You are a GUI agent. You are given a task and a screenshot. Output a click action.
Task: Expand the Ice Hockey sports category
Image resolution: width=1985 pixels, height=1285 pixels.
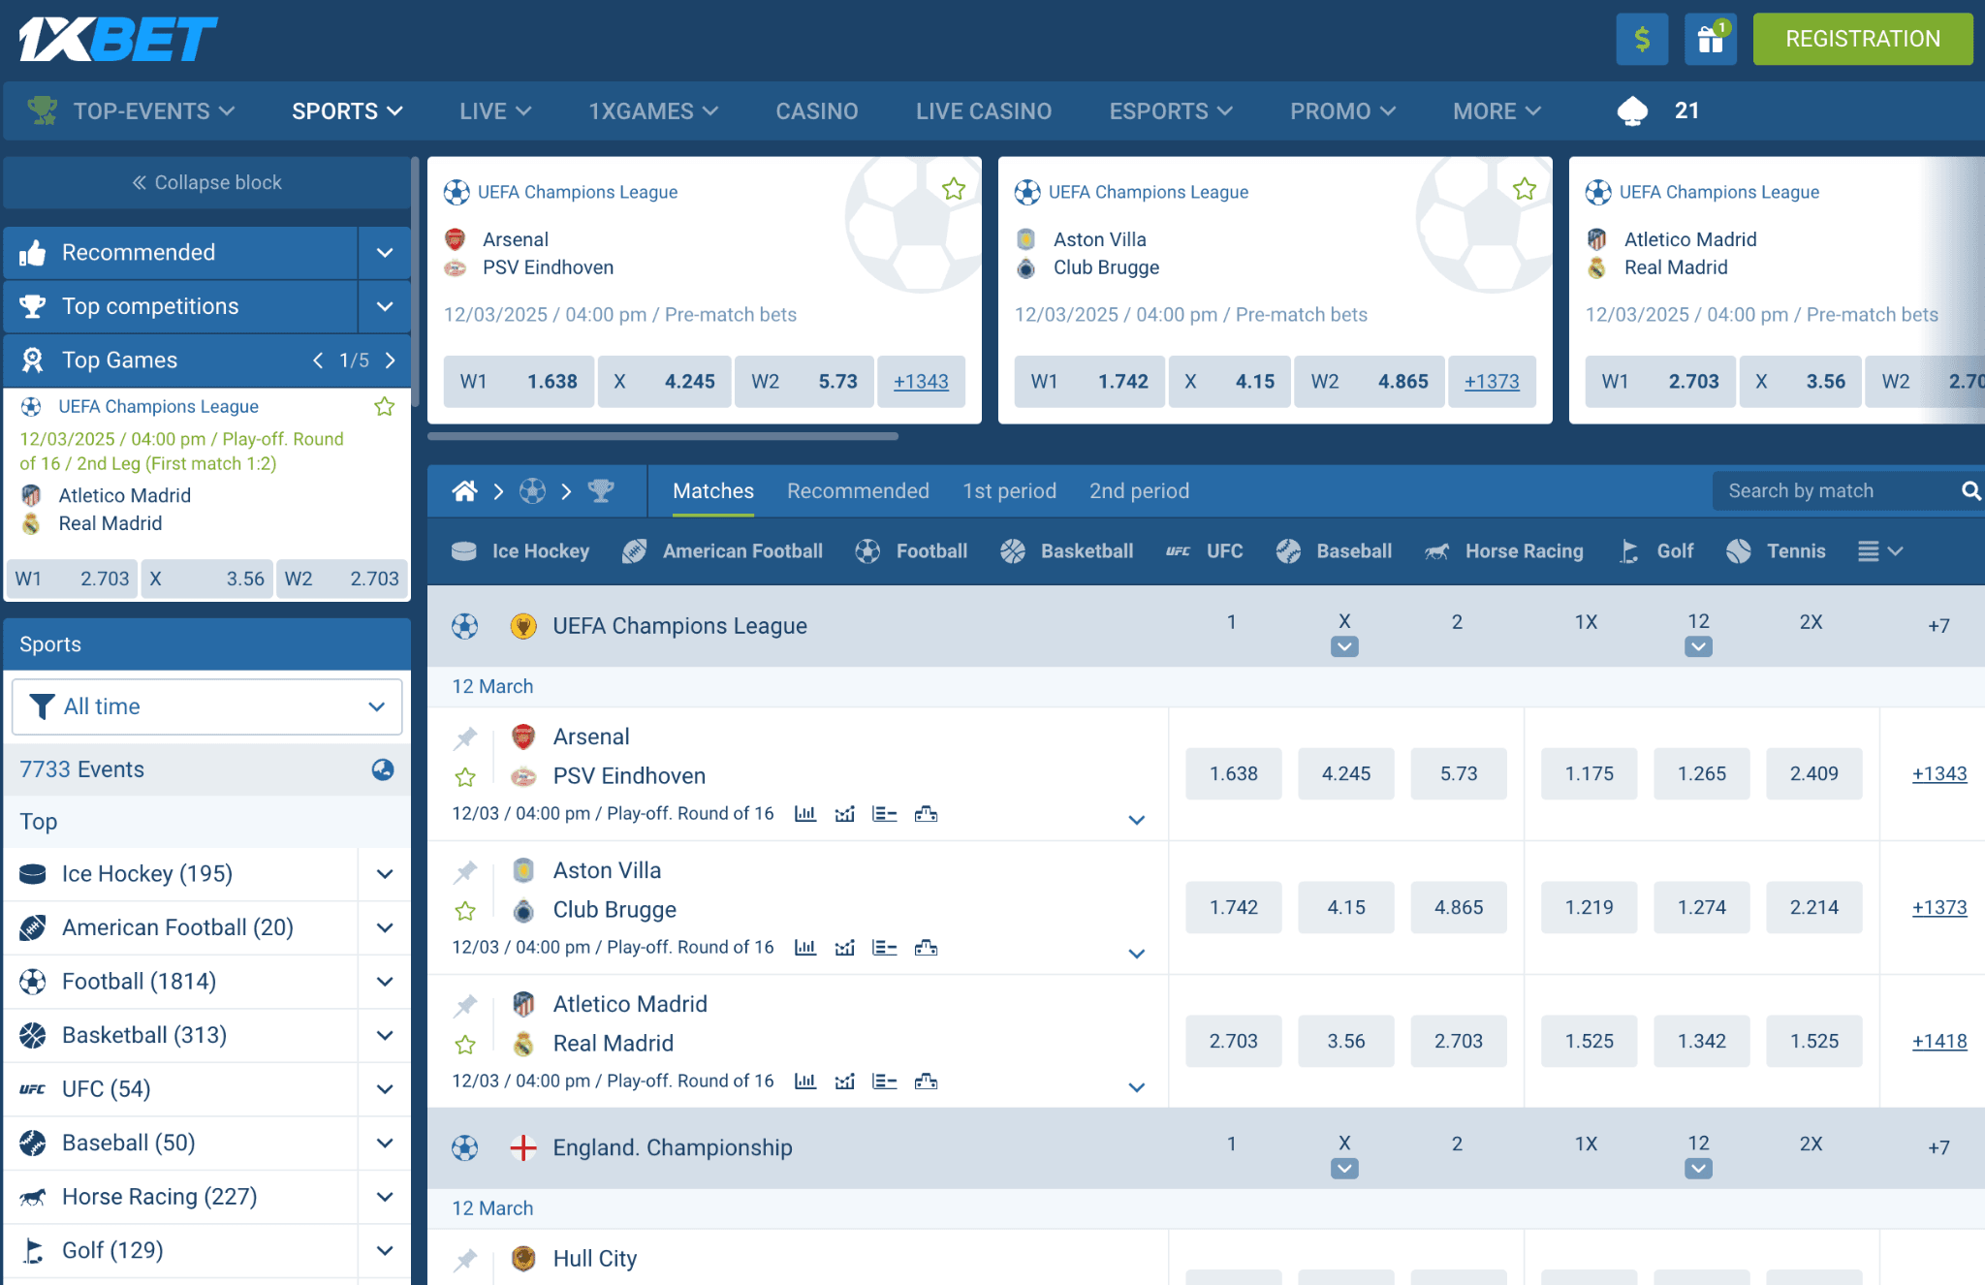pos(385,873)
